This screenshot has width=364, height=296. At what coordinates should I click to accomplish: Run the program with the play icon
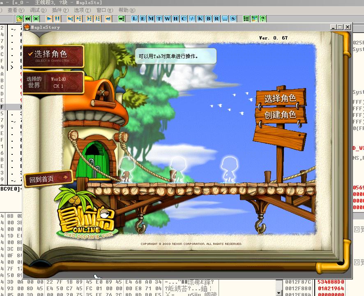point(49,19)
